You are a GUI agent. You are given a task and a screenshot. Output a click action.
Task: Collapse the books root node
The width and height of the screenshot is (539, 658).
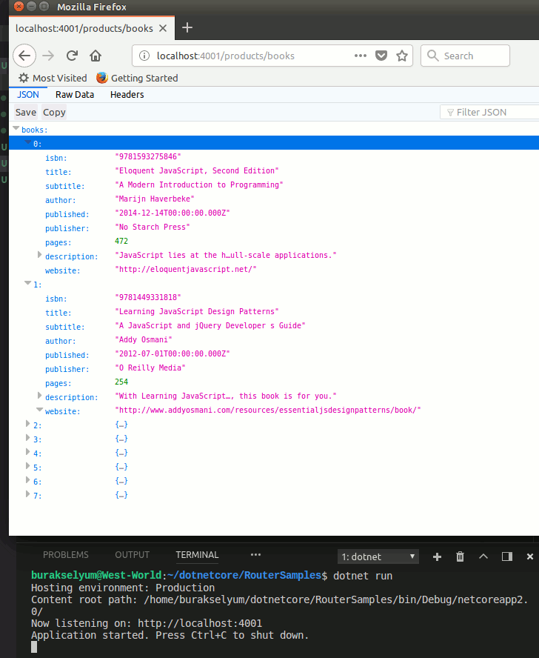coord(16,130)
